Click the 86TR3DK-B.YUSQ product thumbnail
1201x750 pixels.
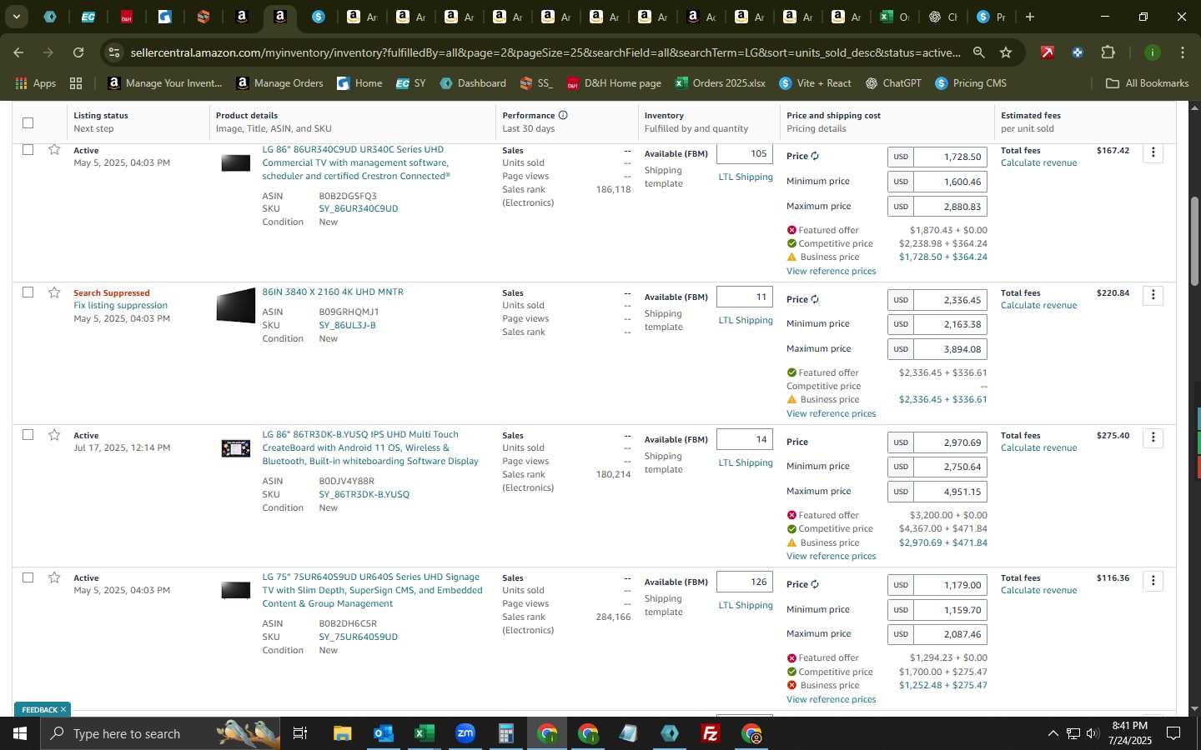[x=236, y=449]
